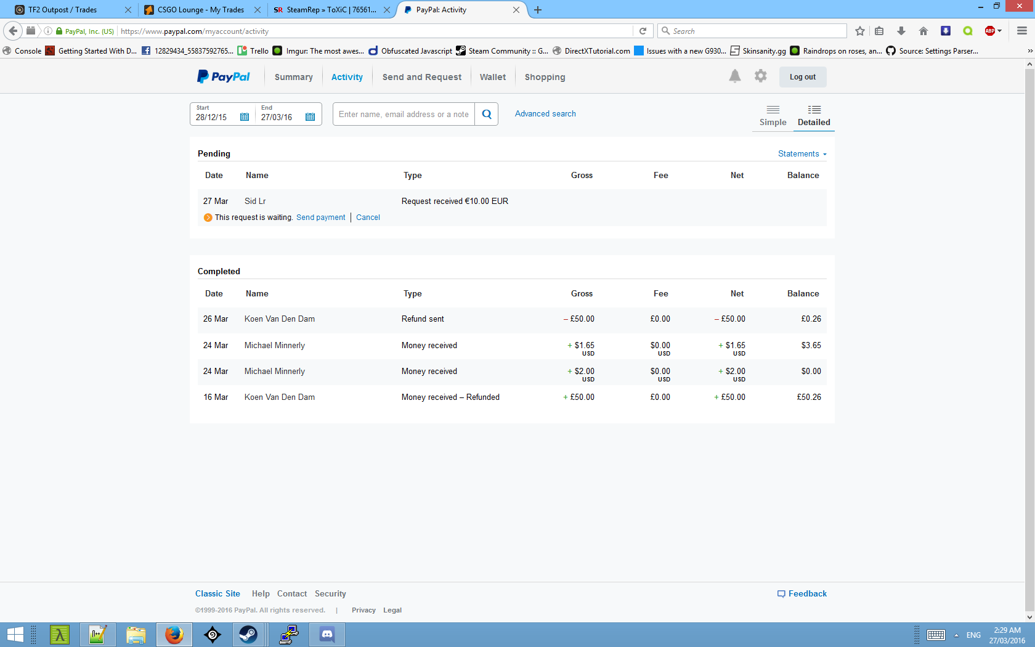
Task: Open PayPal settings gear icon
Action: (761, 76)
